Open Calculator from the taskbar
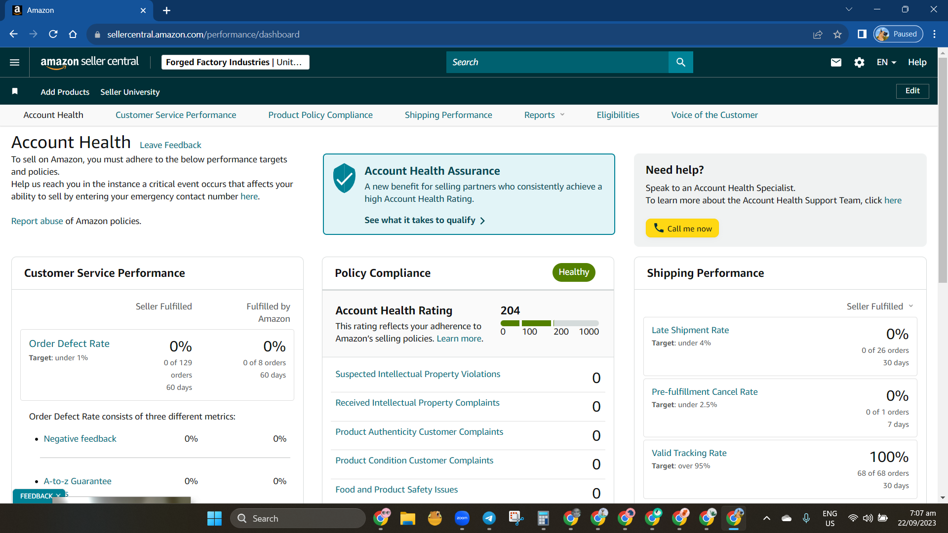This screenshot has width=948, height=533. pyautogui.click(x=544, y=518)
